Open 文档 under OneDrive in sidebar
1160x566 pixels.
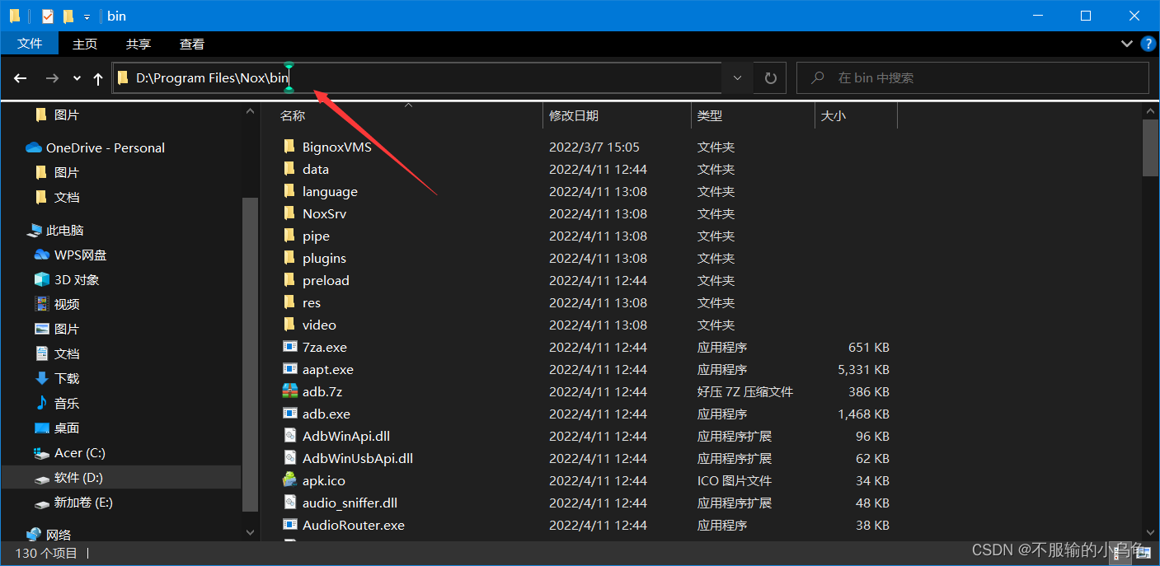pyautogui.click(x=67, y=198)
